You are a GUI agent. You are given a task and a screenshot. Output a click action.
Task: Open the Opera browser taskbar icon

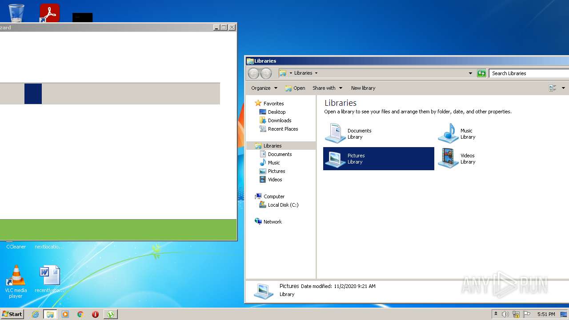coord(95,314)
